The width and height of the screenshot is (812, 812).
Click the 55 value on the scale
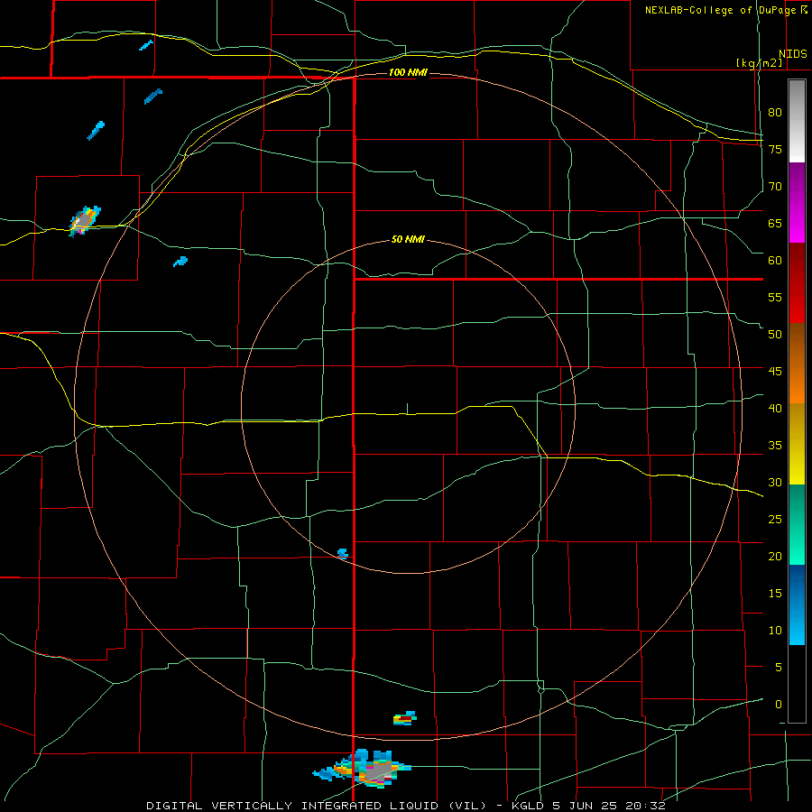(x=775, y=297)
